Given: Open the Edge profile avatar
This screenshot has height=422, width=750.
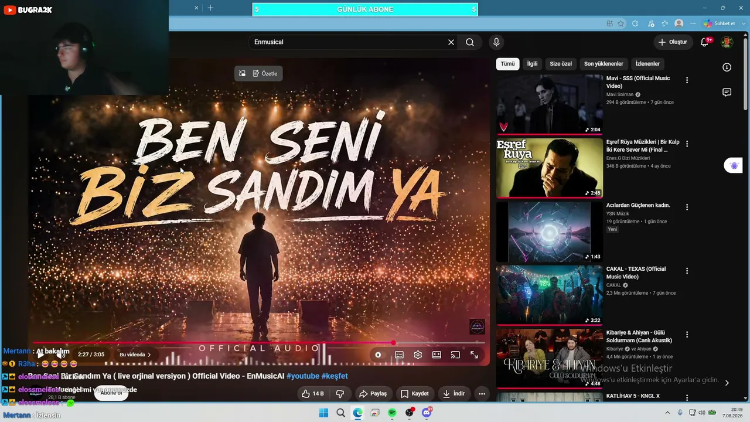Looking at the screenshot, I should (679, 23).
